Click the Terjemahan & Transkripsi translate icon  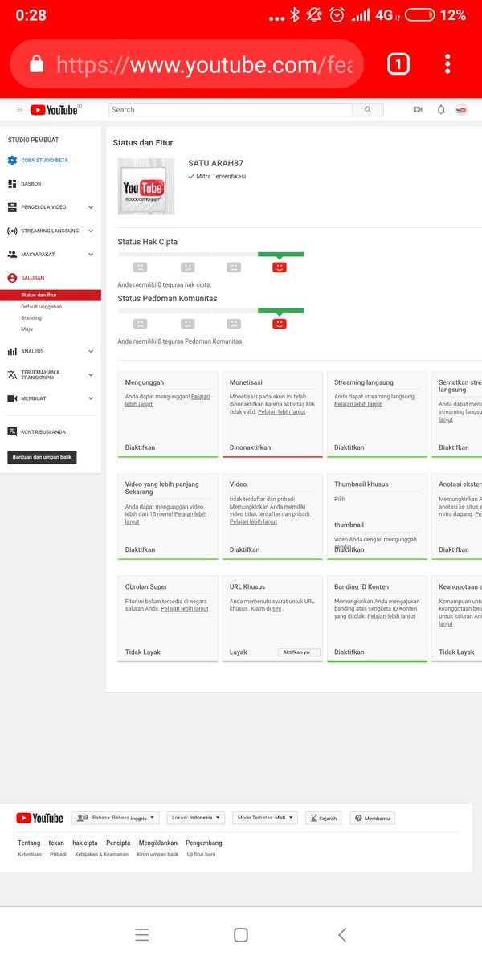[12, 374]
